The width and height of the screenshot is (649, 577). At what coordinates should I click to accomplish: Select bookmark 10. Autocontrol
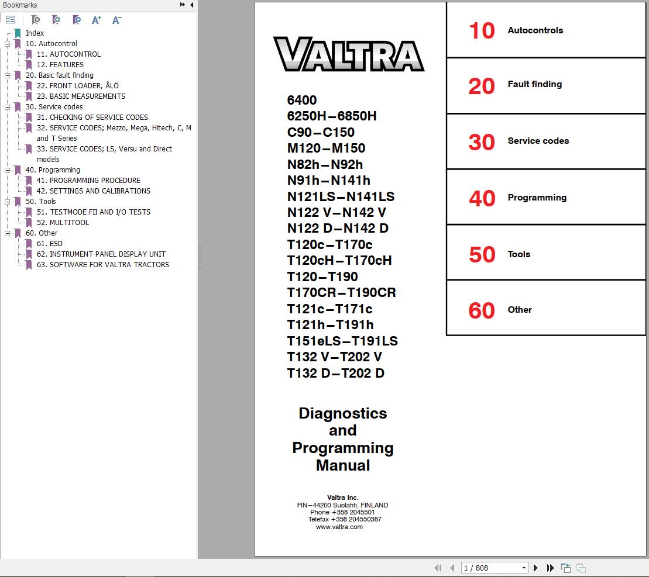tap(51, 43)
